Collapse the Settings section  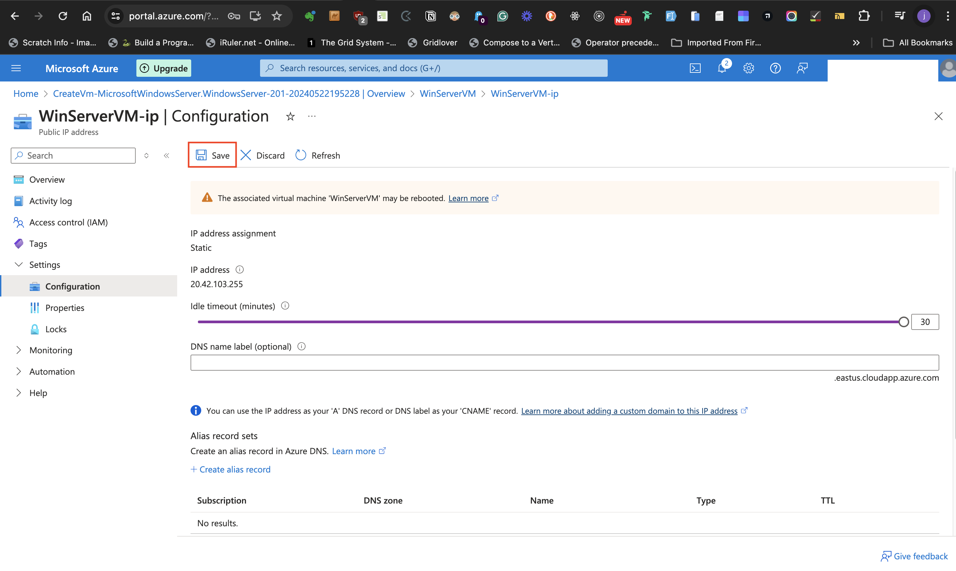click(18, 265)
